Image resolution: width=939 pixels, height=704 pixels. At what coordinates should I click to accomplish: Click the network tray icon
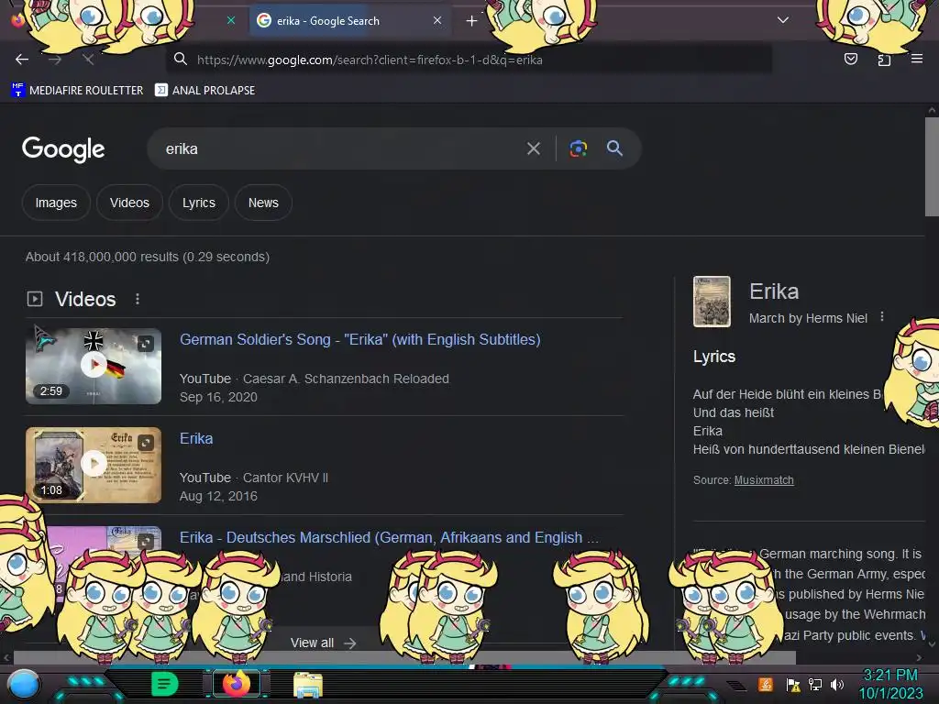[815, 684]
